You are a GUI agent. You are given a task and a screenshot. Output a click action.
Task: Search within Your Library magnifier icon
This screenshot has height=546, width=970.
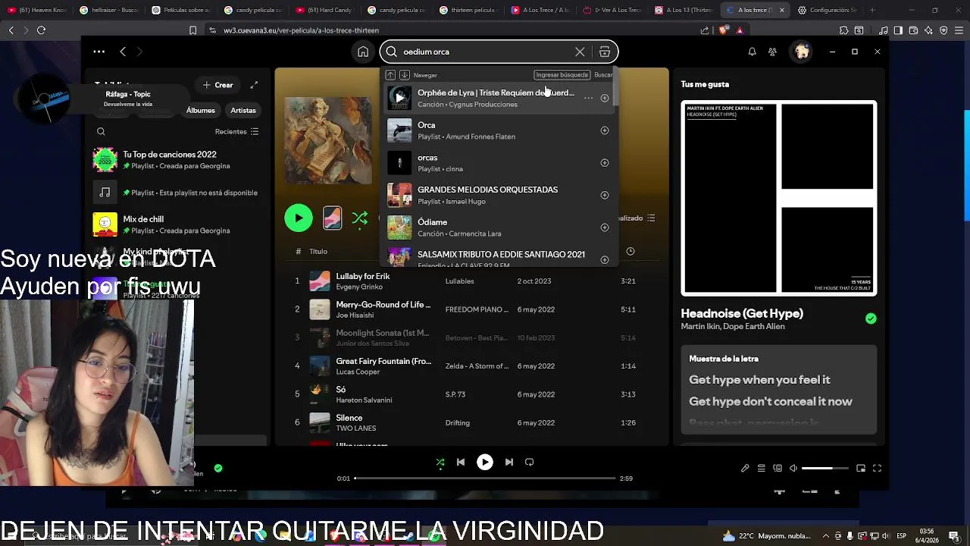tap(101, 132)
